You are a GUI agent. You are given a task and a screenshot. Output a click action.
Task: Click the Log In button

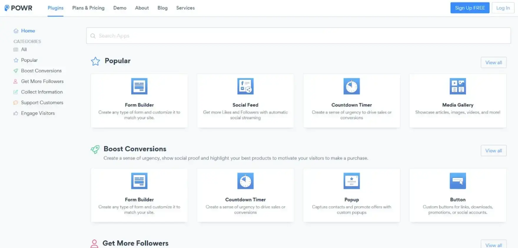coord(503,8)
